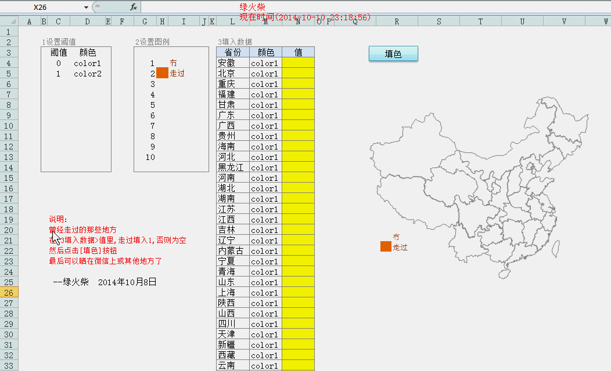Click the 省份 table header cell
This screenshot has height=371, width=611.
point(233,52)
